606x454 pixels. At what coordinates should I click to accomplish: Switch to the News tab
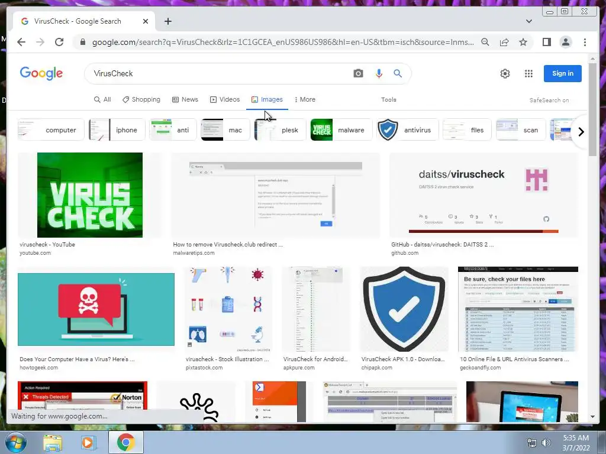point(185,99)
